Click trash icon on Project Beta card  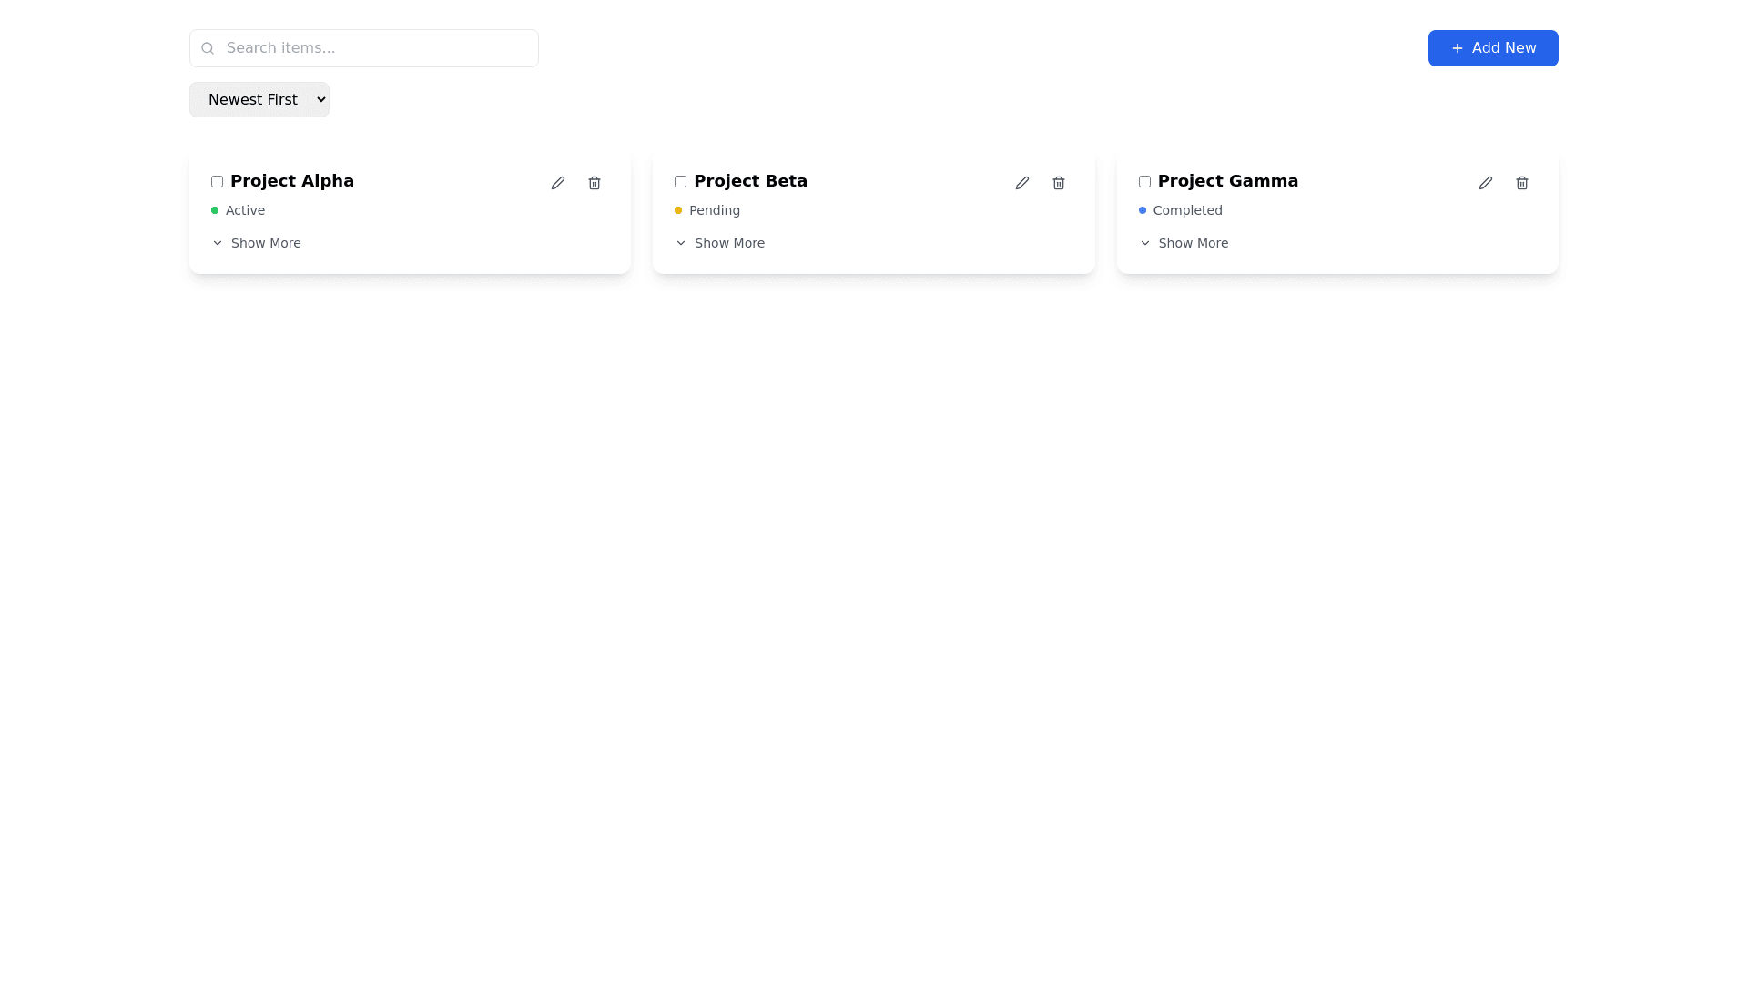point(1058,183)
